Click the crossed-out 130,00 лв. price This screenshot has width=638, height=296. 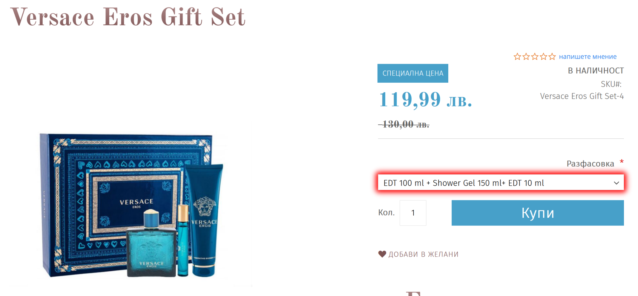click(x=404, y=124)
